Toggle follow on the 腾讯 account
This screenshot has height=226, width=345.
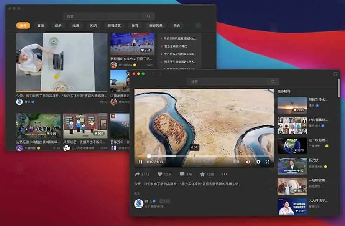pyautogui.click(x=164, y=201)
